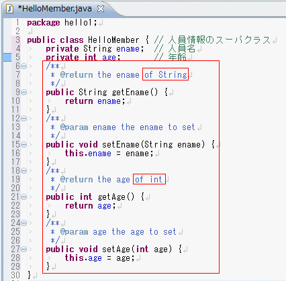Click 'of String' text on line 7
Viewport: 286px width, 281px height.
point(166,74)
